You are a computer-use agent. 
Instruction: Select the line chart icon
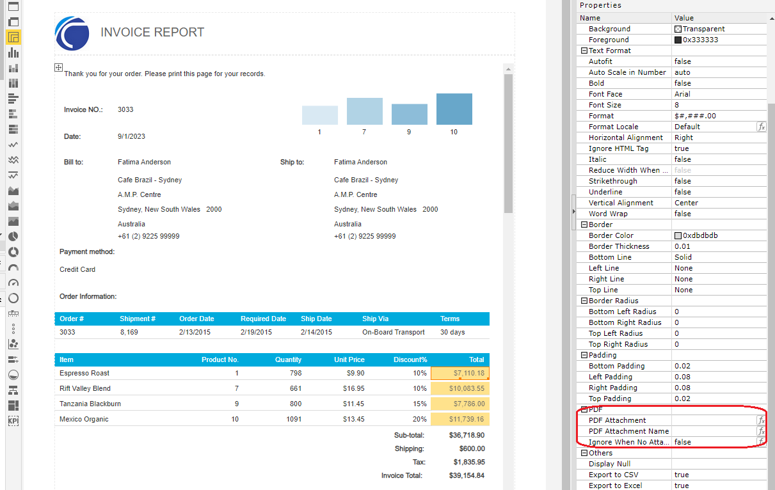coord(13,143)
